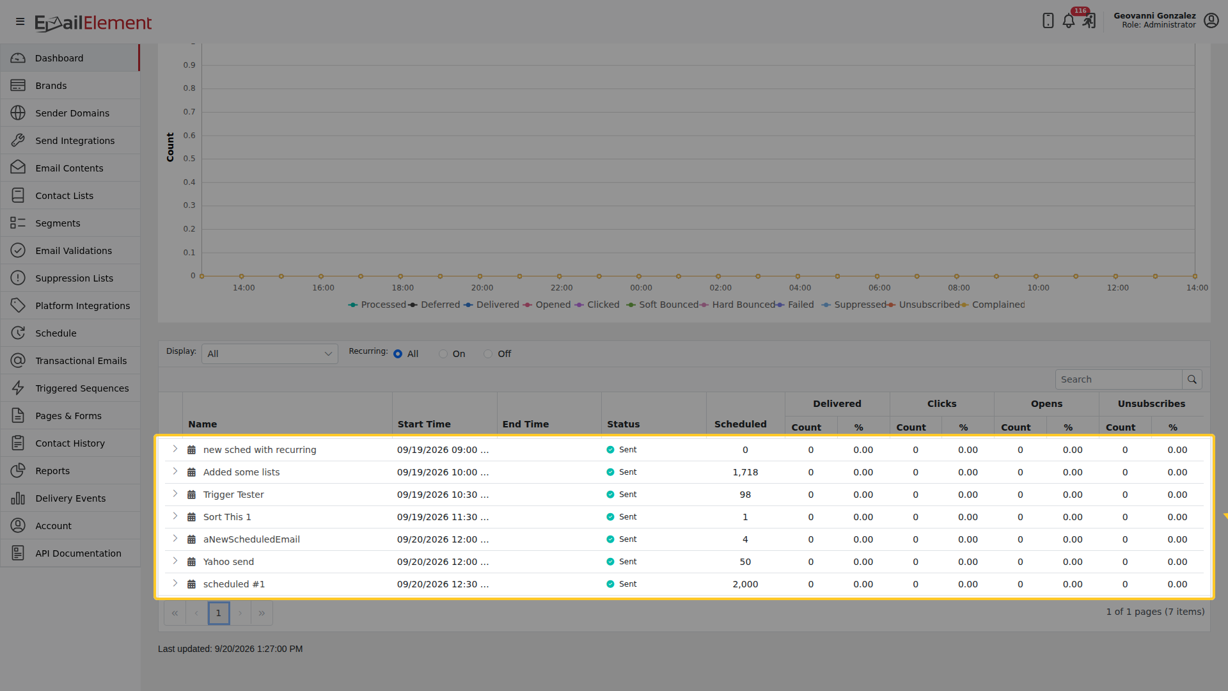Select Recurring All radio button
The image size is (1228, 691).
398,354
